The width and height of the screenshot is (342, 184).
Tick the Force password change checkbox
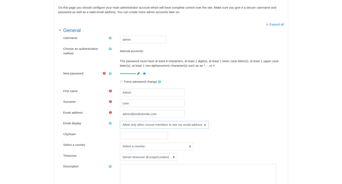tap(121, 81)
